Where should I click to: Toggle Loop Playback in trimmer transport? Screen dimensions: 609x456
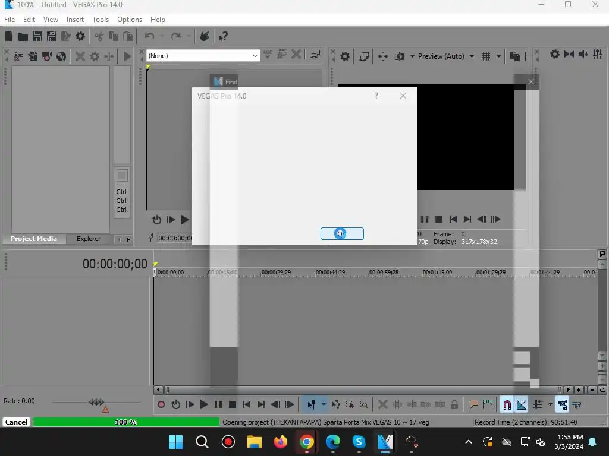[156, 220]
